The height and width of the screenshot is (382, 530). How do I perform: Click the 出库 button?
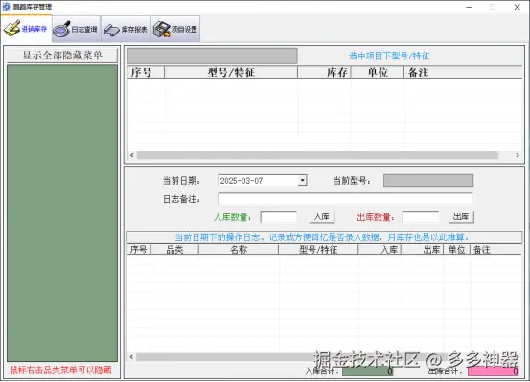(x=461, y=216)
